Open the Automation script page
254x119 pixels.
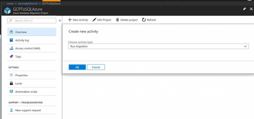pos(32,92)
